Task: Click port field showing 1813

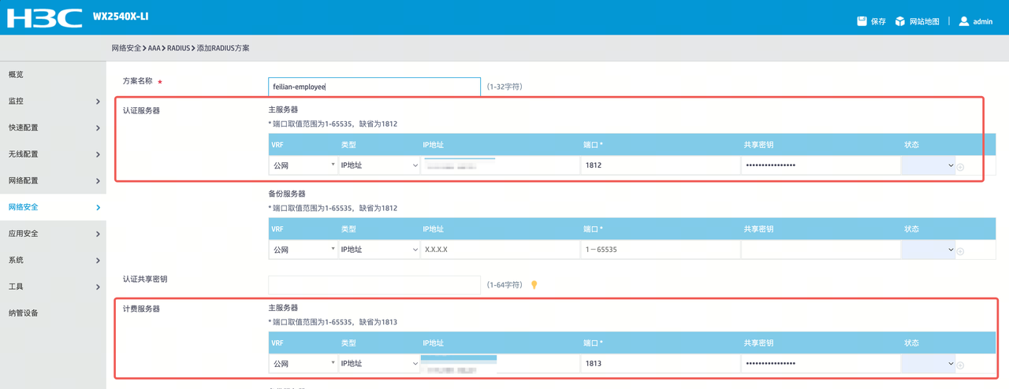Action: [x=661, y=364]
